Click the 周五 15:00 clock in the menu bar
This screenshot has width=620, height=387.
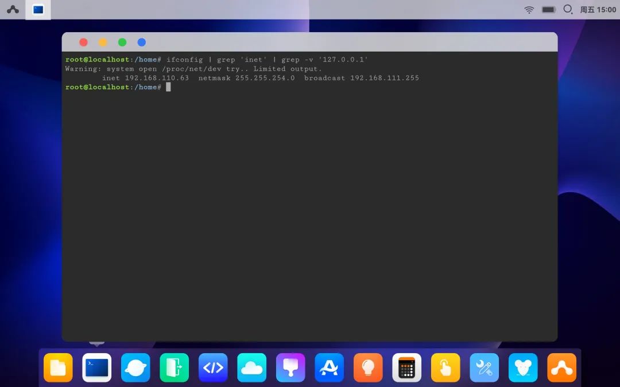(599, 9)
